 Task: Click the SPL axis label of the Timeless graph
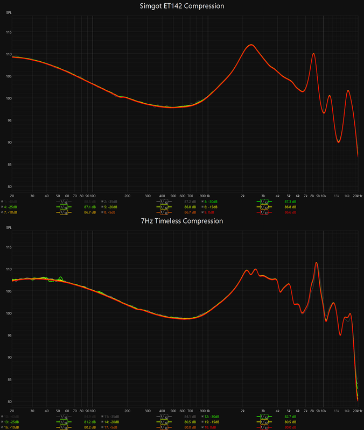(x=9, y=227)
